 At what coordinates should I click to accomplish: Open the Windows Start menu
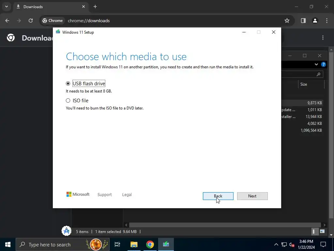click(x=8, y=244)
